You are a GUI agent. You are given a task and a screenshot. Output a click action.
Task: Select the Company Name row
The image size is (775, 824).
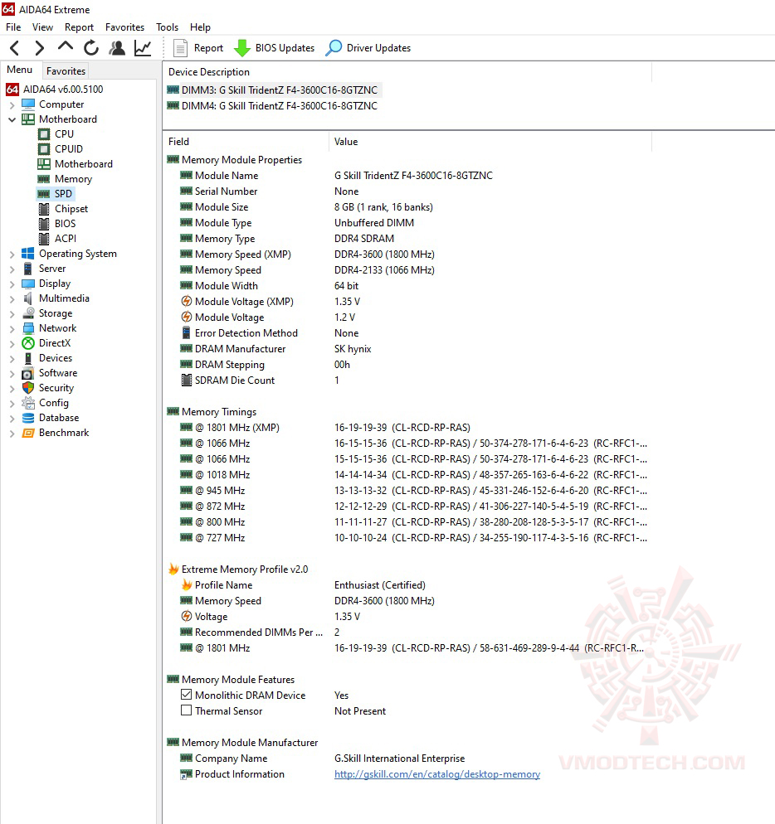pos(407,759)
